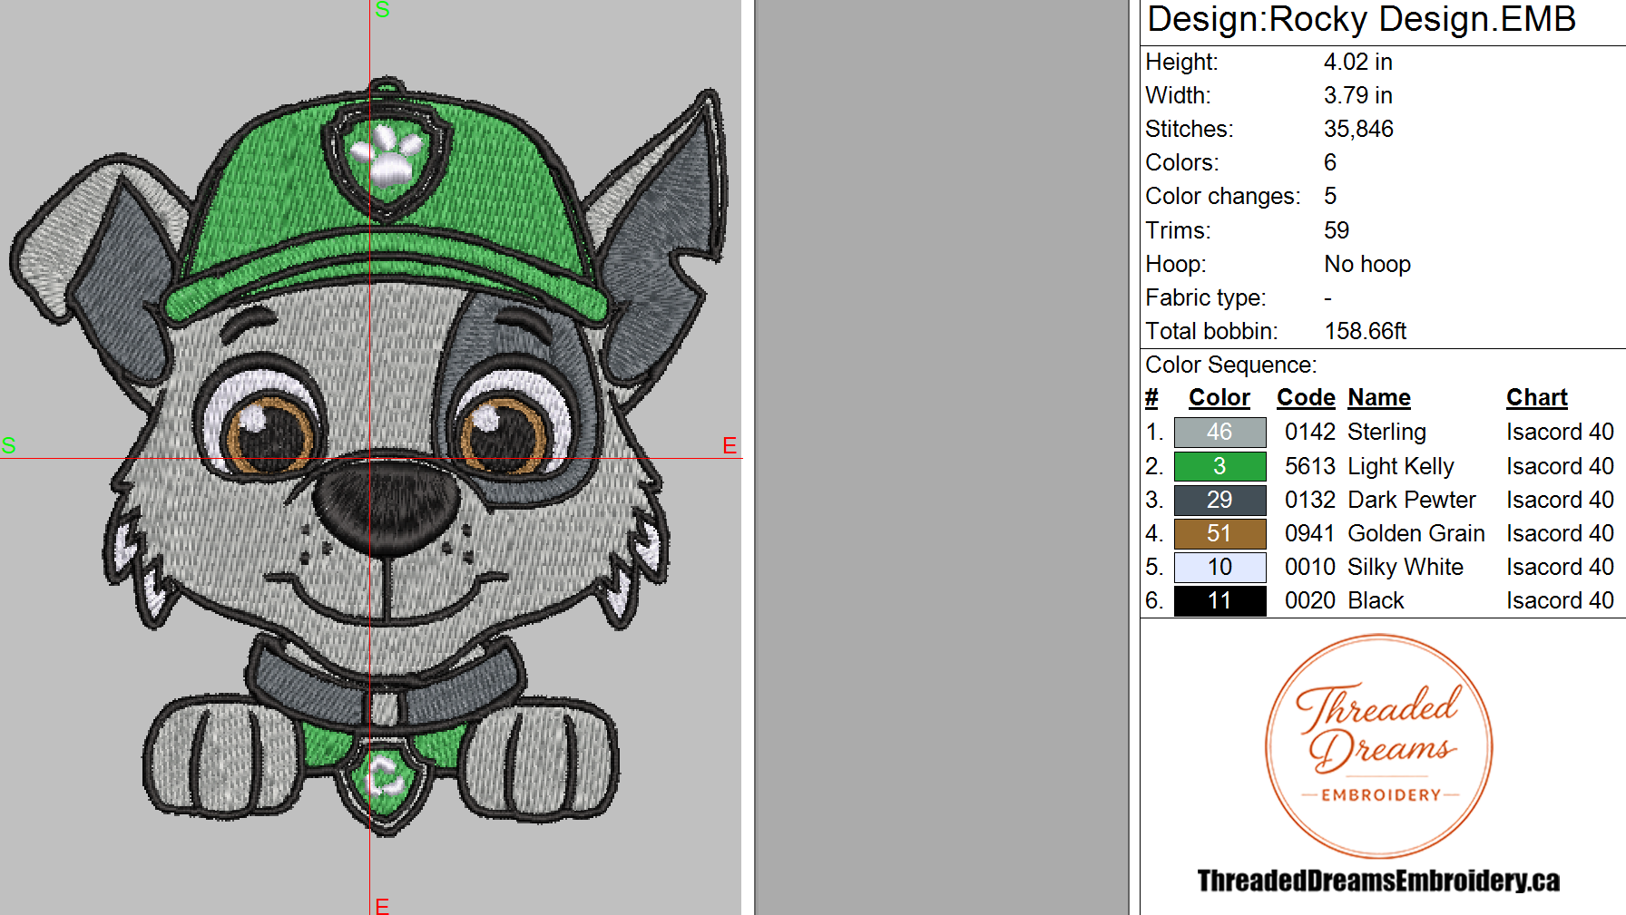The width and height of the screenshot is (1626, 915).
Task: Click the Black swatch 11
Action: coord(1219,600)
